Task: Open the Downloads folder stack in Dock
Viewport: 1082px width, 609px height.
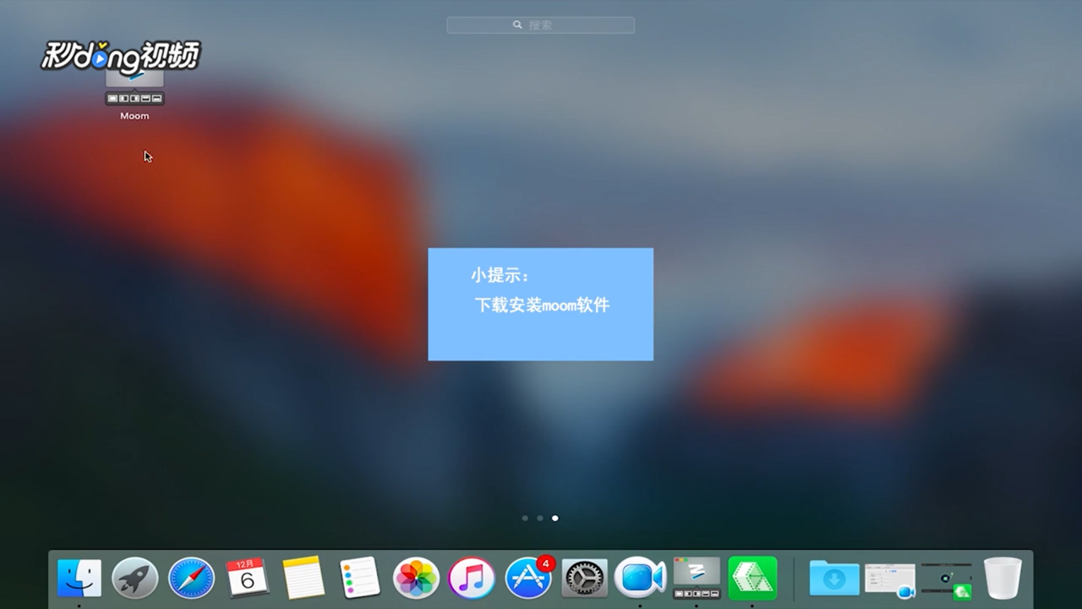Action: tap(834, 579)
